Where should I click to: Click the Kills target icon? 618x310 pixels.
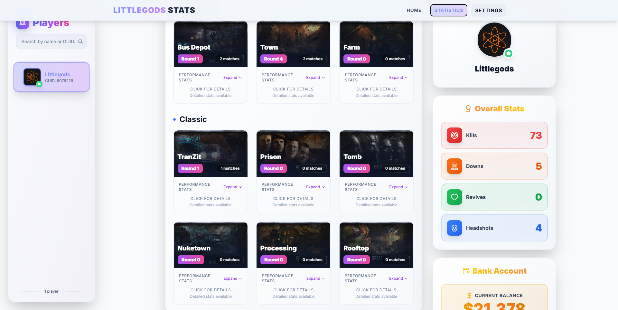pos(454,135)
